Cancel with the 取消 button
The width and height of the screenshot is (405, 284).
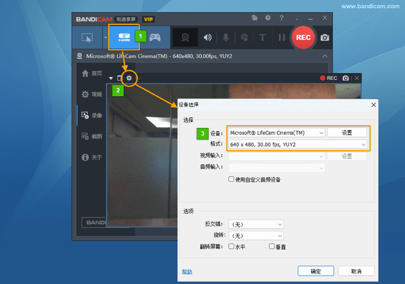coord(356,271)
